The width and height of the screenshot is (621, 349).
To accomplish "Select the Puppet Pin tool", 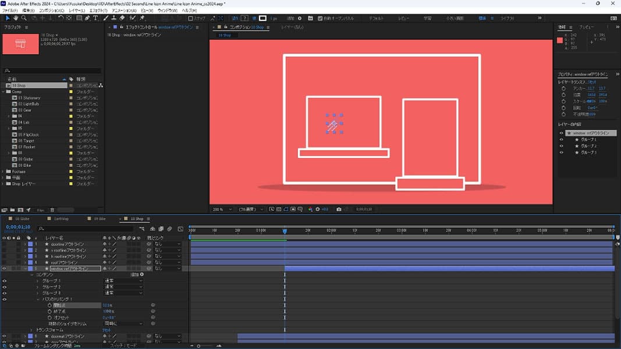I will (142, 18).
